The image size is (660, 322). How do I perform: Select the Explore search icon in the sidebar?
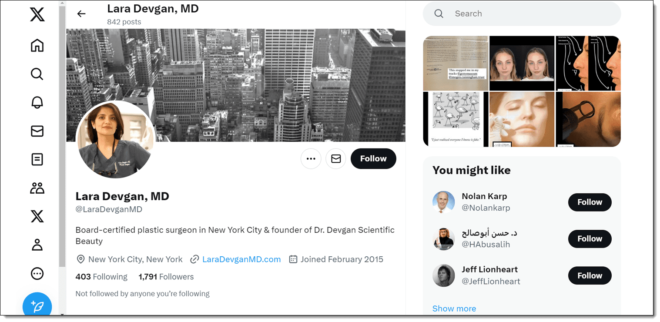pos(37,74)
